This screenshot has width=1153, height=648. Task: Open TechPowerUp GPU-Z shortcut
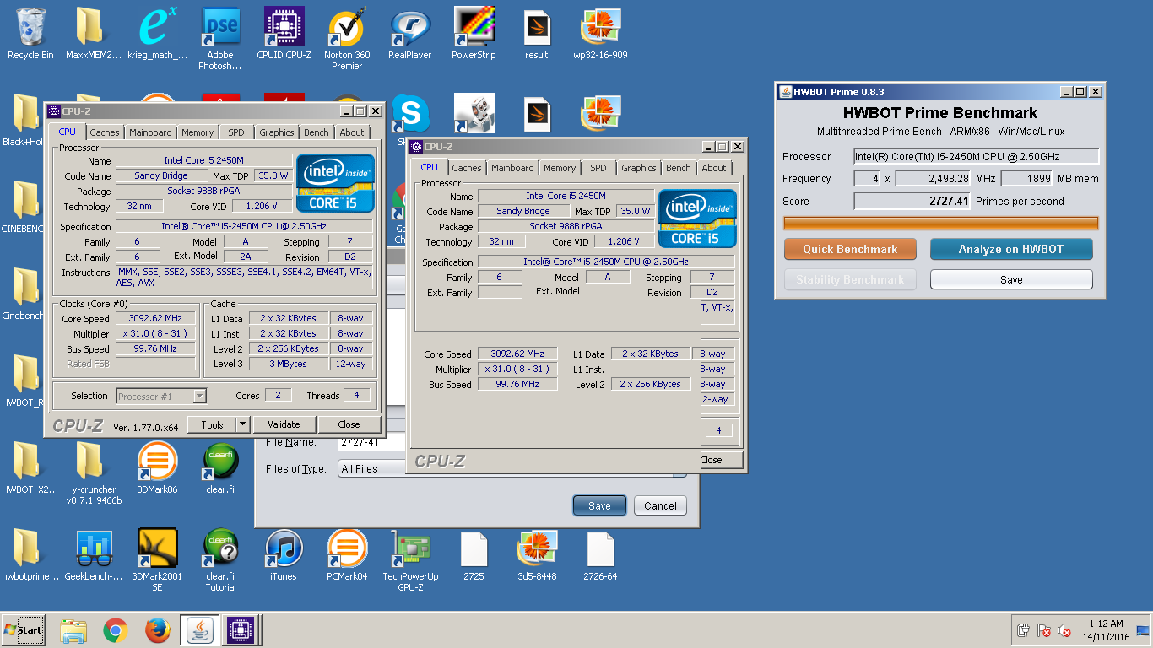[x=410, y=560]
